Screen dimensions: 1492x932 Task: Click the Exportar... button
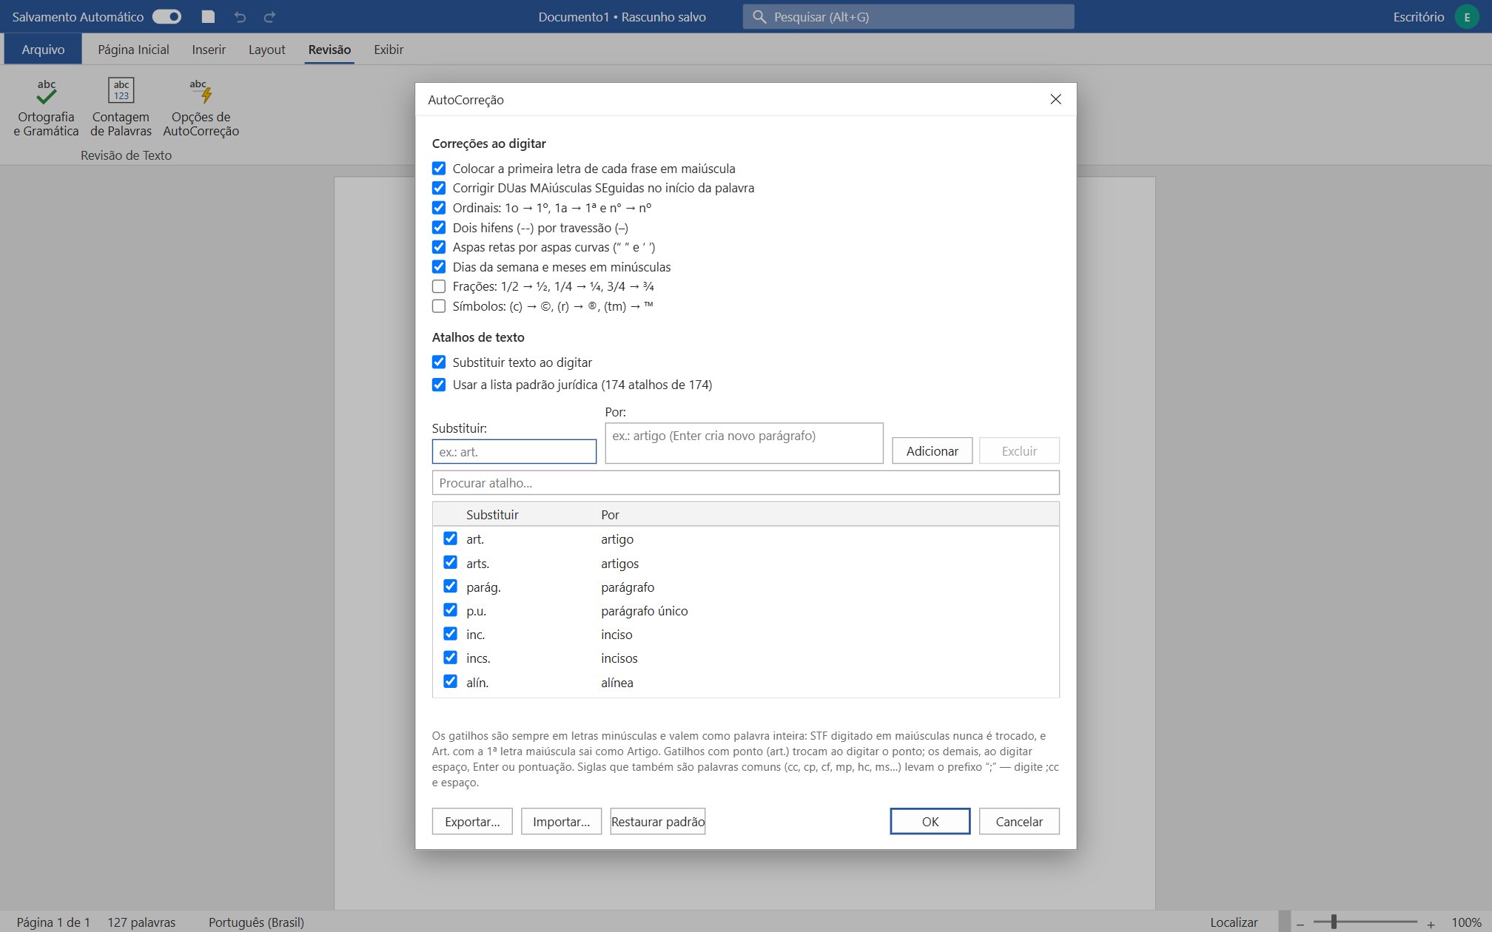click(472, 821)
